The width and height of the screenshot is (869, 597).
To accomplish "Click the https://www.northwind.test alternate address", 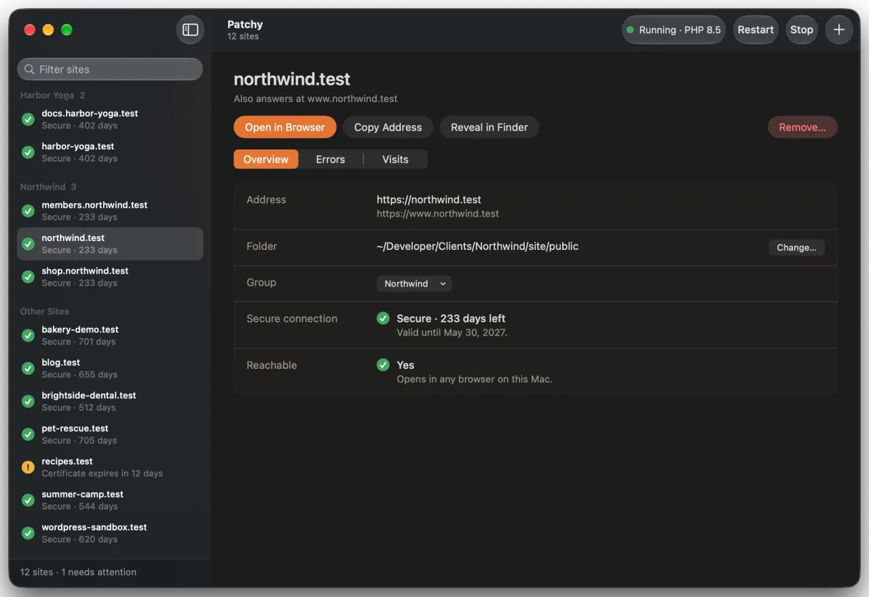I will (438, 213).
